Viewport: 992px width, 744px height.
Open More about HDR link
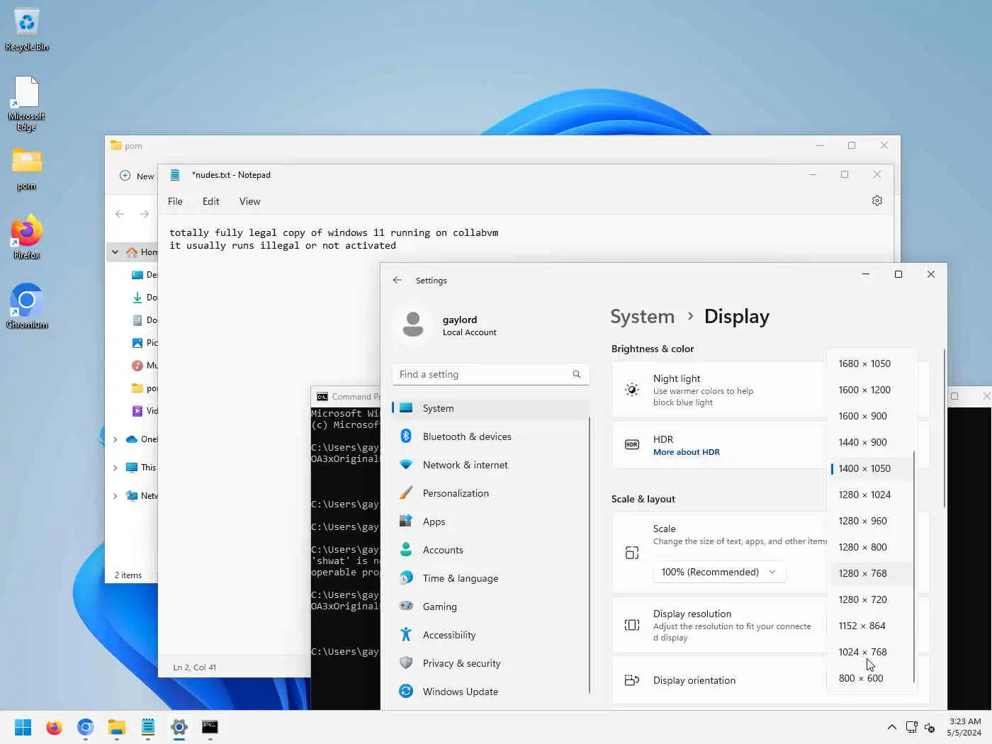coord(686,452)
